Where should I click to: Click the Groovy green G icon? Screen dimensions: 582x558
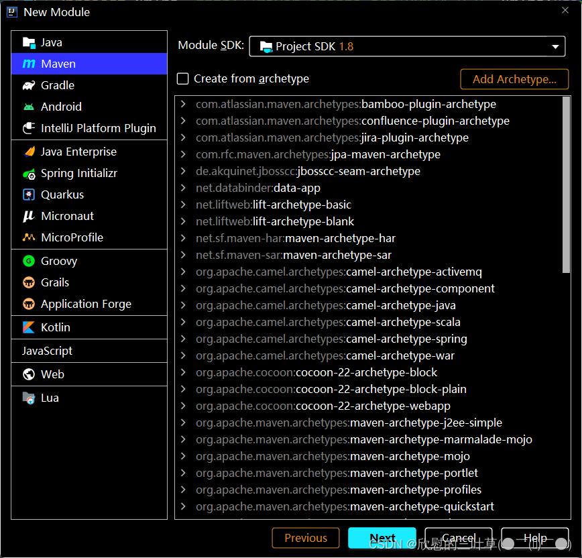pyautogui.click(x=29, y=261)
